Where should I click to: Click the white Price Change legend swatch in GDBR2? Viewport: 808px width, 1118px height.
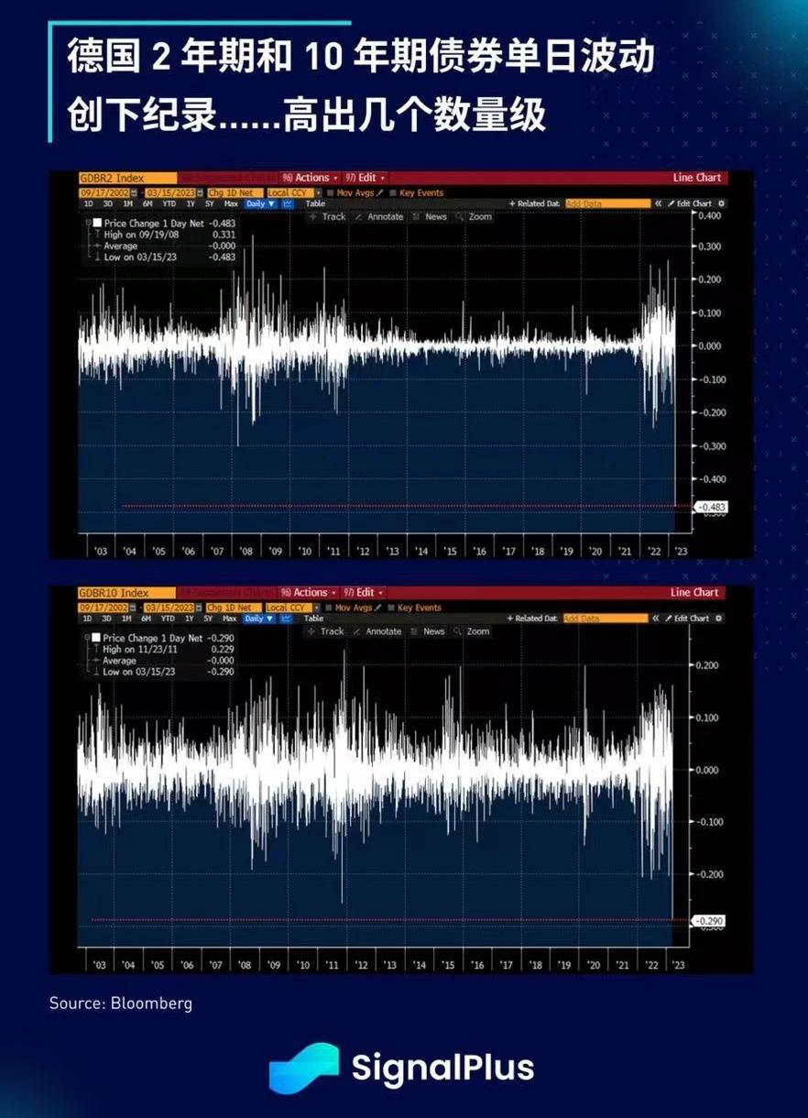96,224
